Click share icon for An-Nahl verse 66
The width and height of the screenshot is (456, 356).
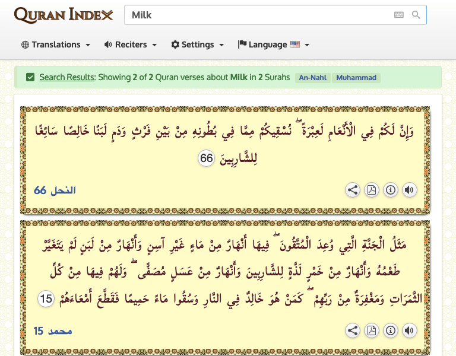353,190
